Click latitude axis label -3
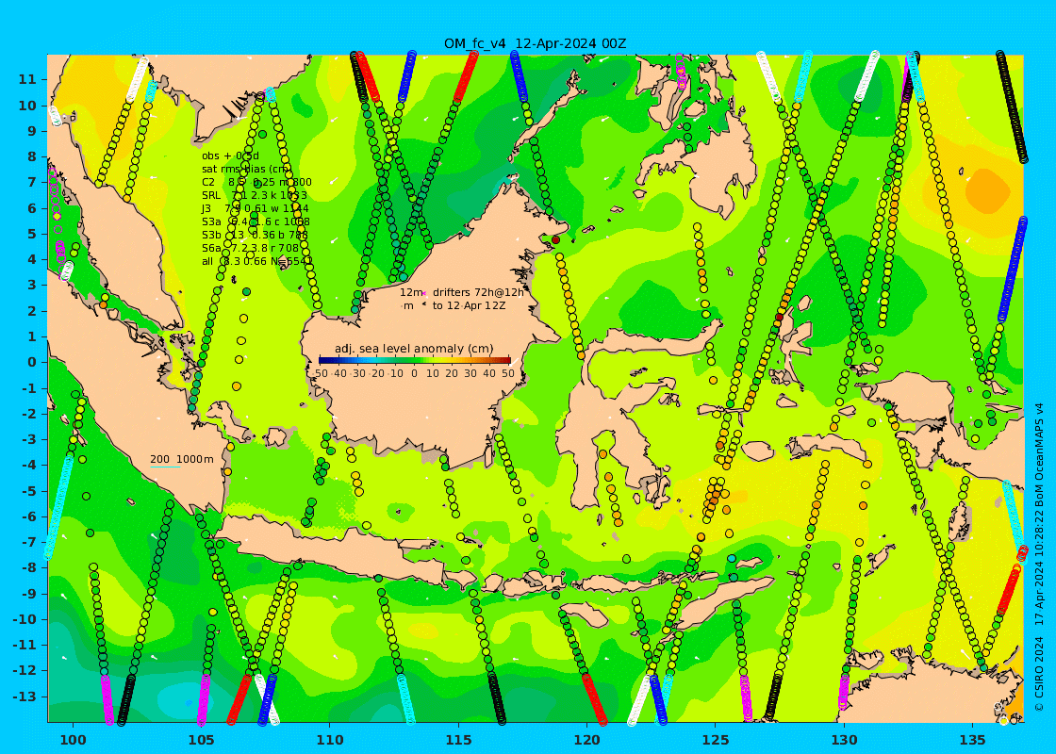Screen dimensions: 1056x754 pyautogui.click(x=29, y=439)
